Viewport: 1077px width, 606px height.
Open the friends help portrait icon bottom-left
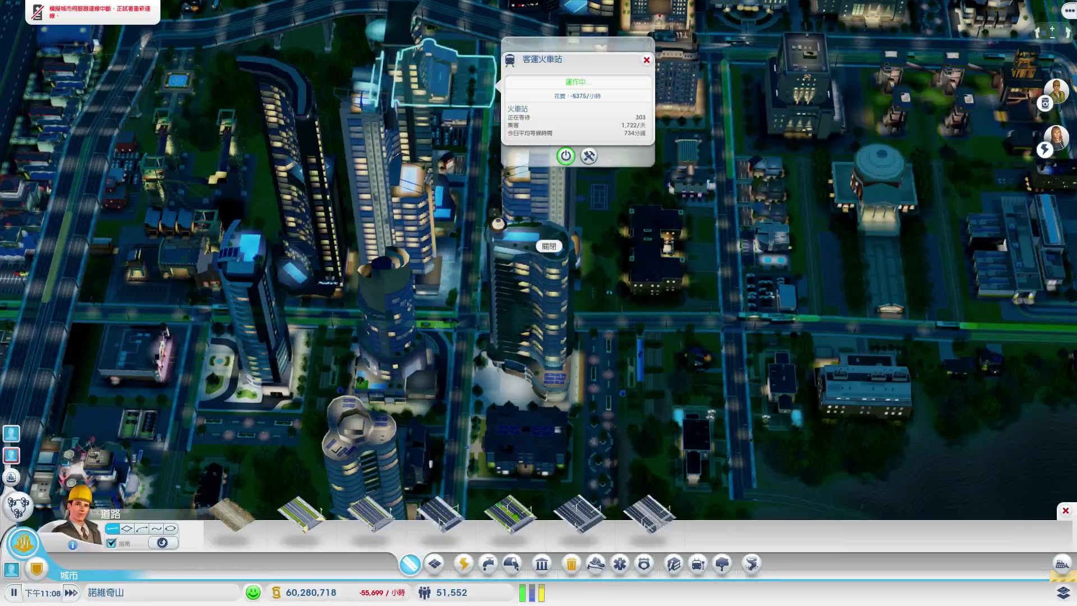[11, 570]
